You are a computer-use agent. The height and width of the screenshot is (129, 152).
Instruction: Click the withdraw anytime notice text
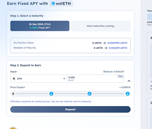click(51, 101)
